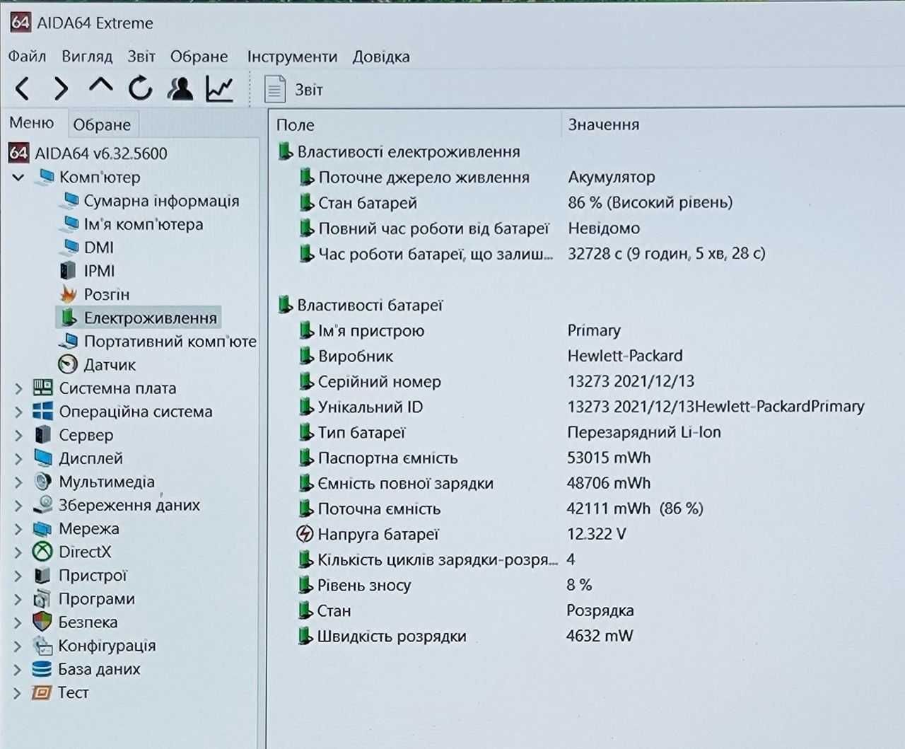905x749 pixels.
Task: Open the Вигляд menu
Action: tap(87, 57)
